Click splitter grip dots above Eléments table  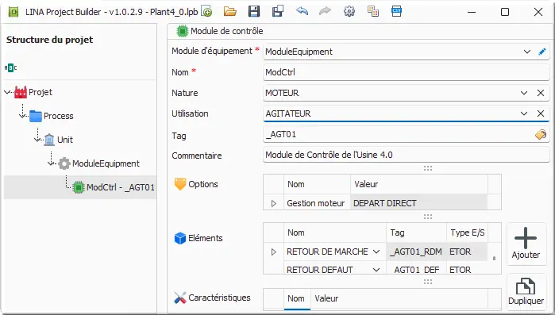click(x=428, y=217)
